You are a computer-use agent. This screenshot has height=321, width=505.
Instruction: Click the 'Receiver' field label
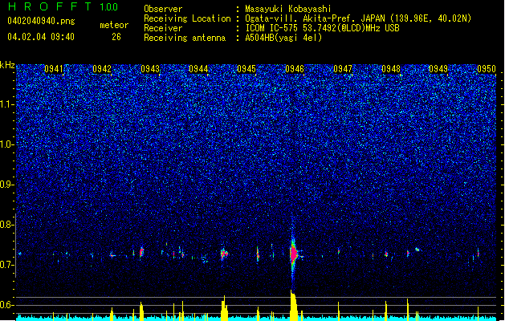[x=163, y=28]
